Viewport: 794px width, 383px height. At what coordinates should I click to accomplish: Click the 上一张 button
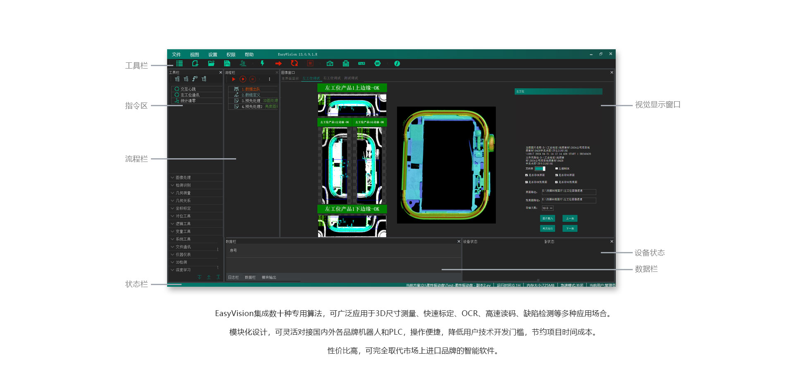pyautogui.click(x=570, y=219)
